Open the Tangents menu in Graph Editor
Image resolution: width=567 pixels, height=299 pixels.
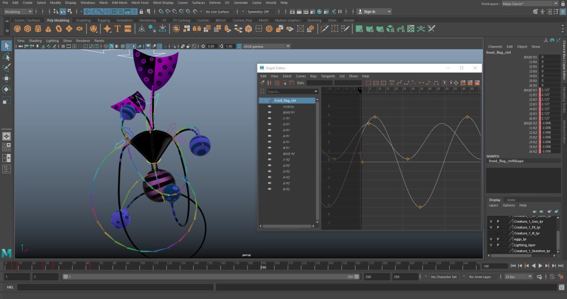328,76
